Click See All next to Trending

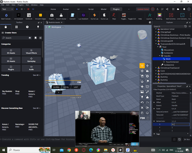36,75
